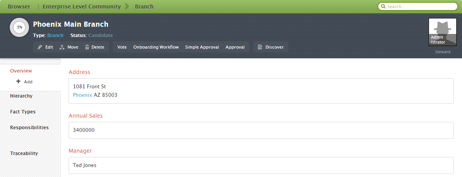The width and height of the screenshot is (462, 177).
Task: Open the Responsibilities tab
Action: 29,128
